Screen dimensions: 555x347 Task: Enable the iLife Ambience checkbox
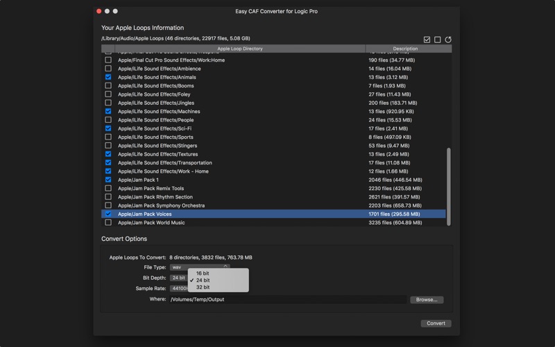(108, 68)
